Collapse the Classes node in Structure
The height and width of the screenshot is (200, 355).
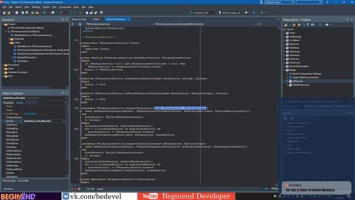point(3,24)
